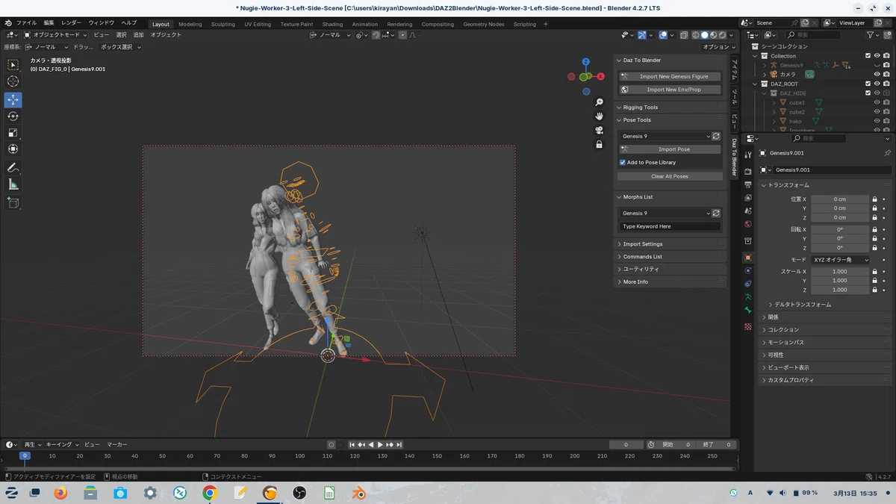Open the Object properties tab icon
This screenshot has width=896, height=504.
point(747,258)
